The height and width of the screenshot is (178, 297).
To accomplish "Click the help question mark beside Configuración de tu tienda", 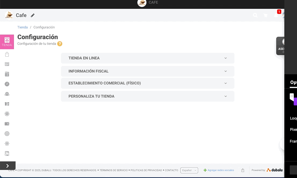I will (x=60, y=43).
